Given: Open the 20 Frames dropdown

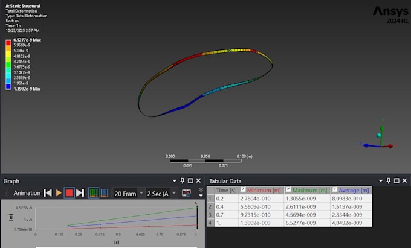Looking at the screenshot, I should (141, 193).
